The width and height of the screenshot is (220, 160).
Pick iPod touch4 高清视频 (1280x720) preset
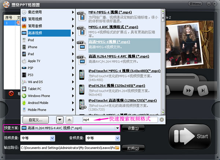tap(122, 101)
